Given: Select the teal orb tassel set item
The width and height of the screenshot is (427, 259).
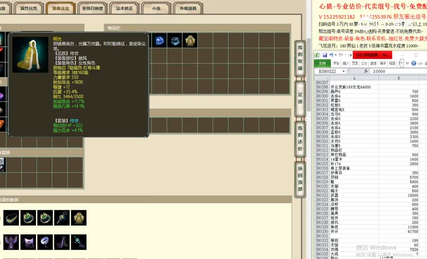Looking at the screenshot, I should pyautogui.click(x=79, y=242).
